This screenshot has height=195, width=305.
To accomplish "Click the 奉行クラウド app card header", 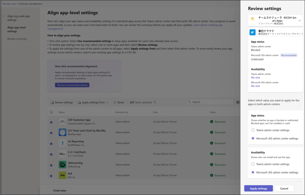I will [276, 32].
